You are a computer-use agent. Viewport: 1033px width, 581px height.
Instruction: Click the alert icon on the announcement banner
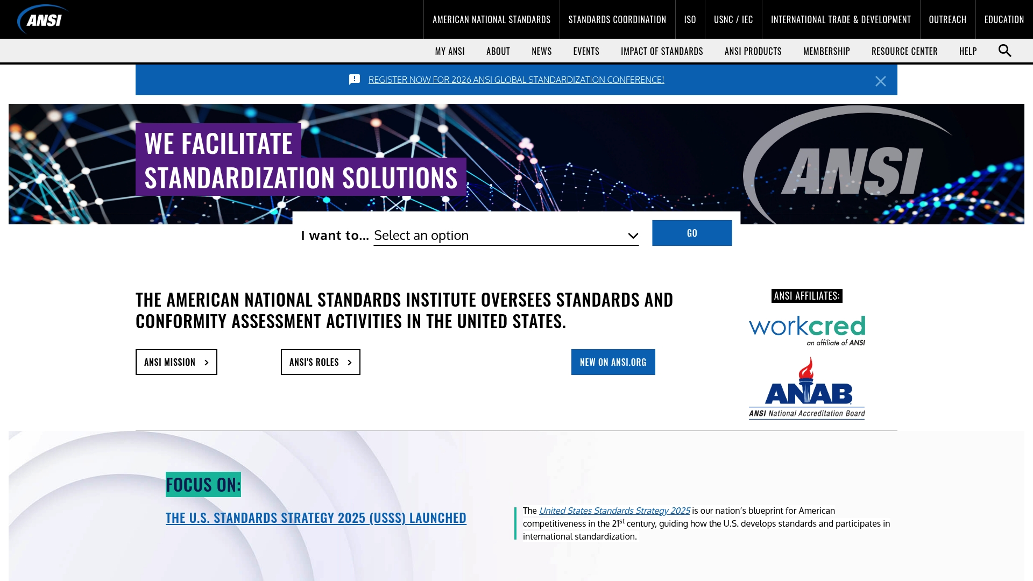(354, 79)
